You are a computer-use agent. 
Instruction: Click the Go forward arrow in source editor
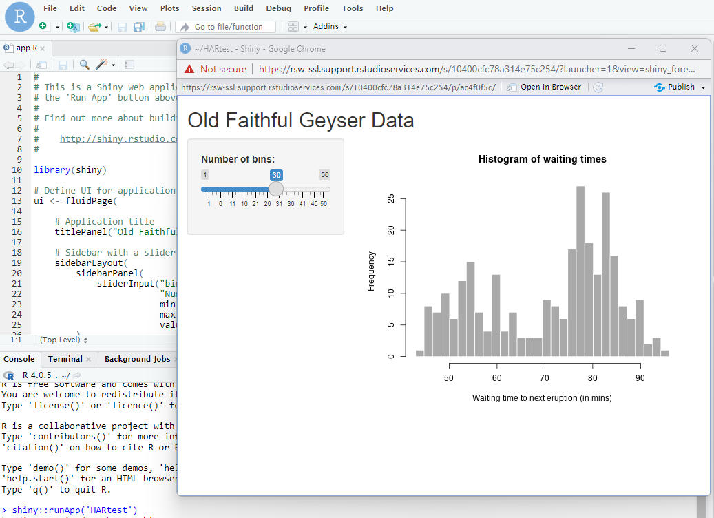coord(20,65)
